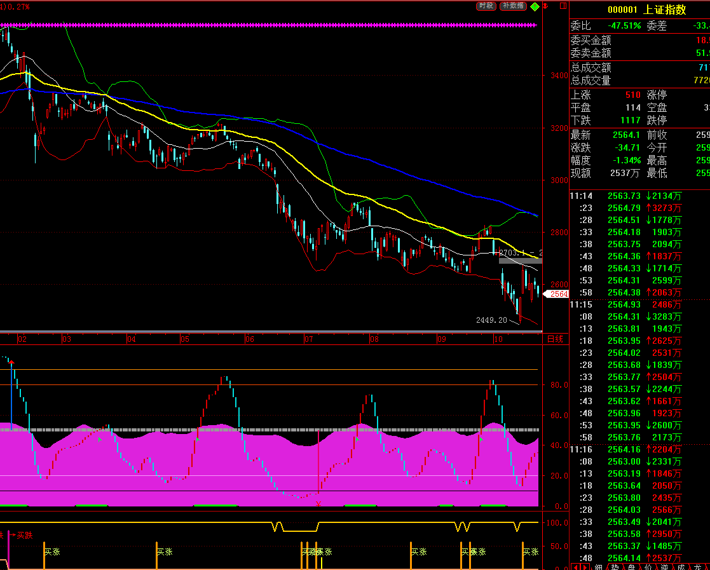Click month marker 06 on time axis

[250, 339]
